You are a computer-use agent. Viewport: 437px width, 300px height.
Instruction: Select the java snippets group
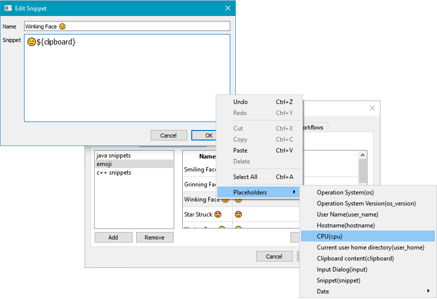coord(134,155)
